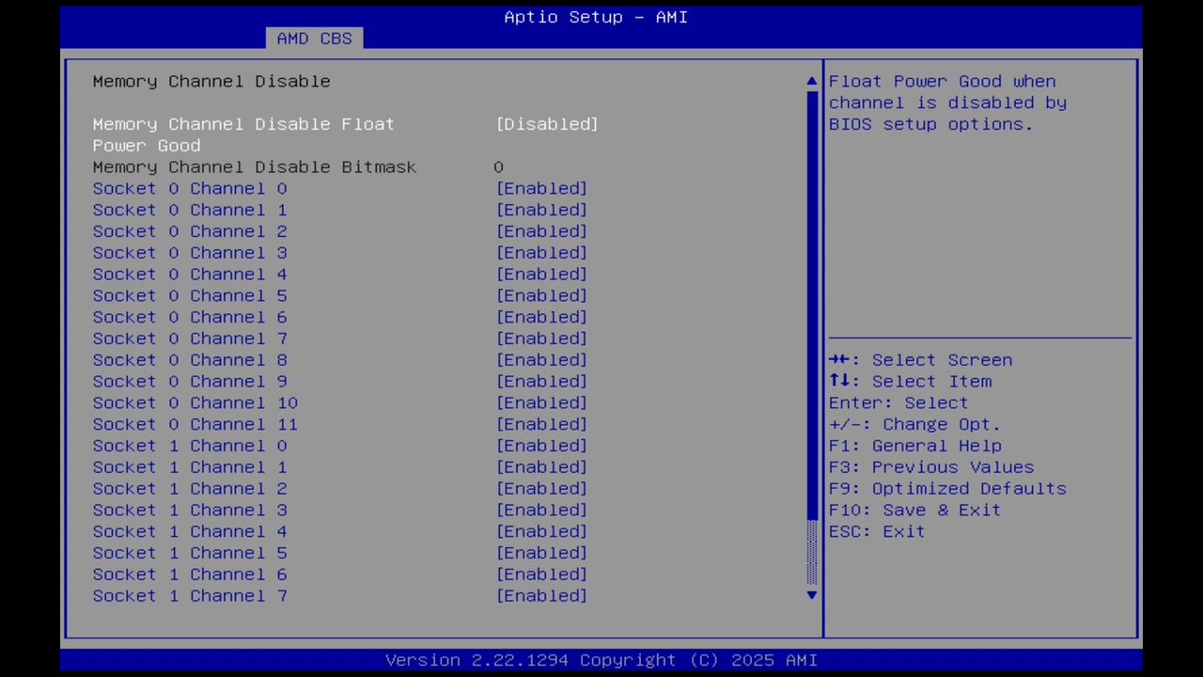The image size is (1203, 677).
Task: Click the scrollbar down arrow
Action: (x=810, y=595)
